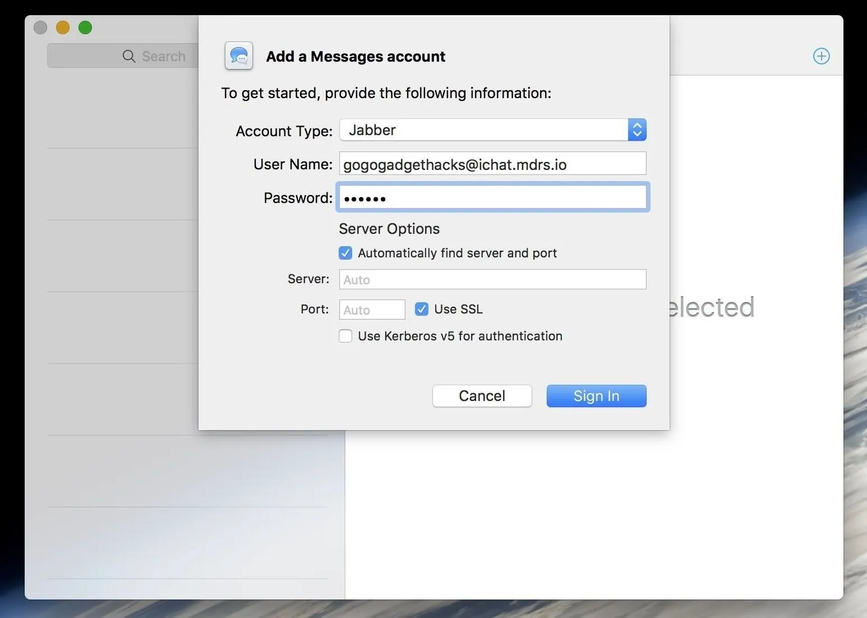Click the Port Auto text field
The image size is (867, 618).
(372, 310)
